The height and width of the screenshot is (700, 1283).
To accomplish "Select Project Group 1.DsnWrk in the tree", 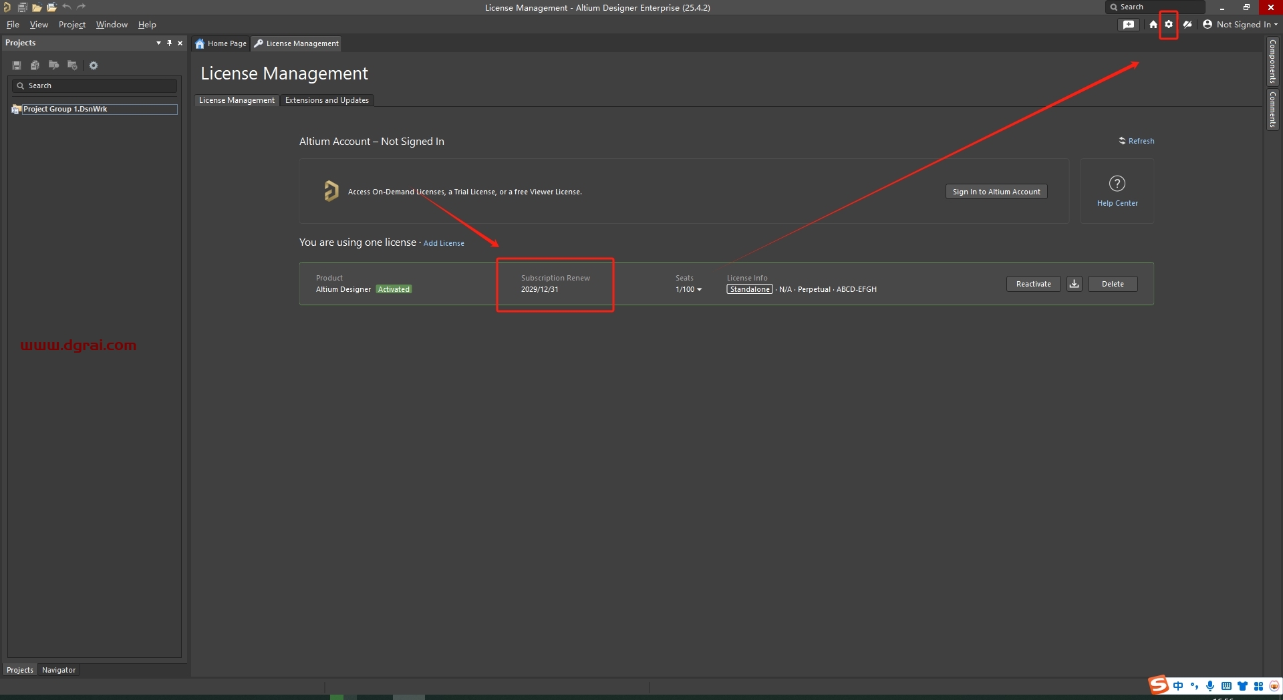I will pyautogui.click(x=94, y=109).
